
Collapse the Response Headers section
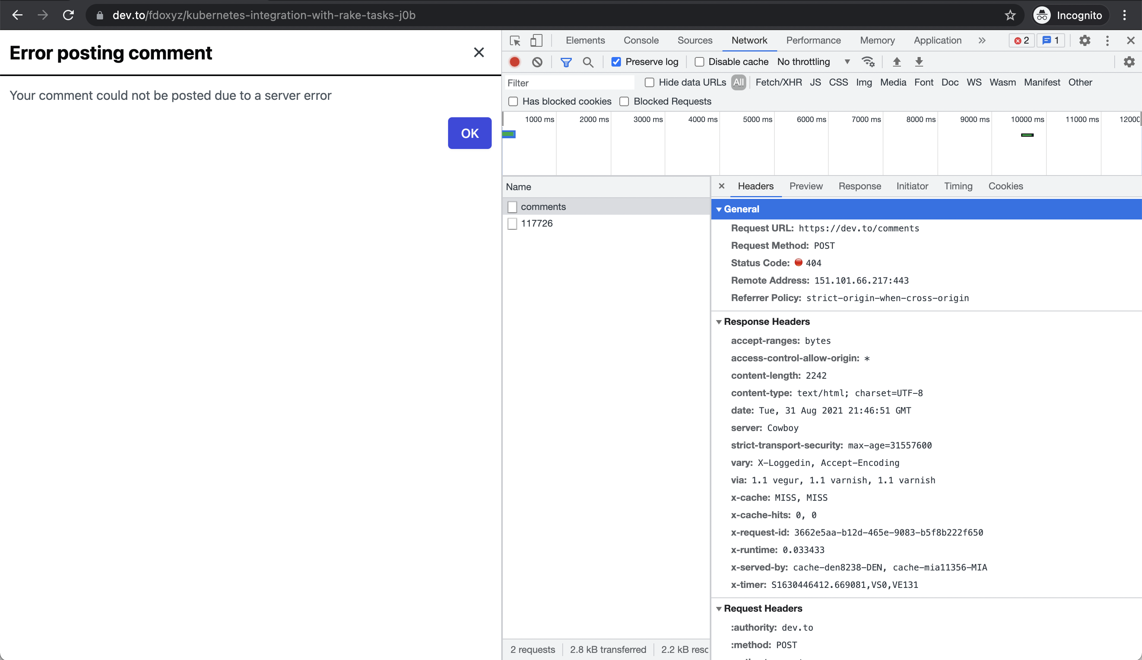(720, 322)
